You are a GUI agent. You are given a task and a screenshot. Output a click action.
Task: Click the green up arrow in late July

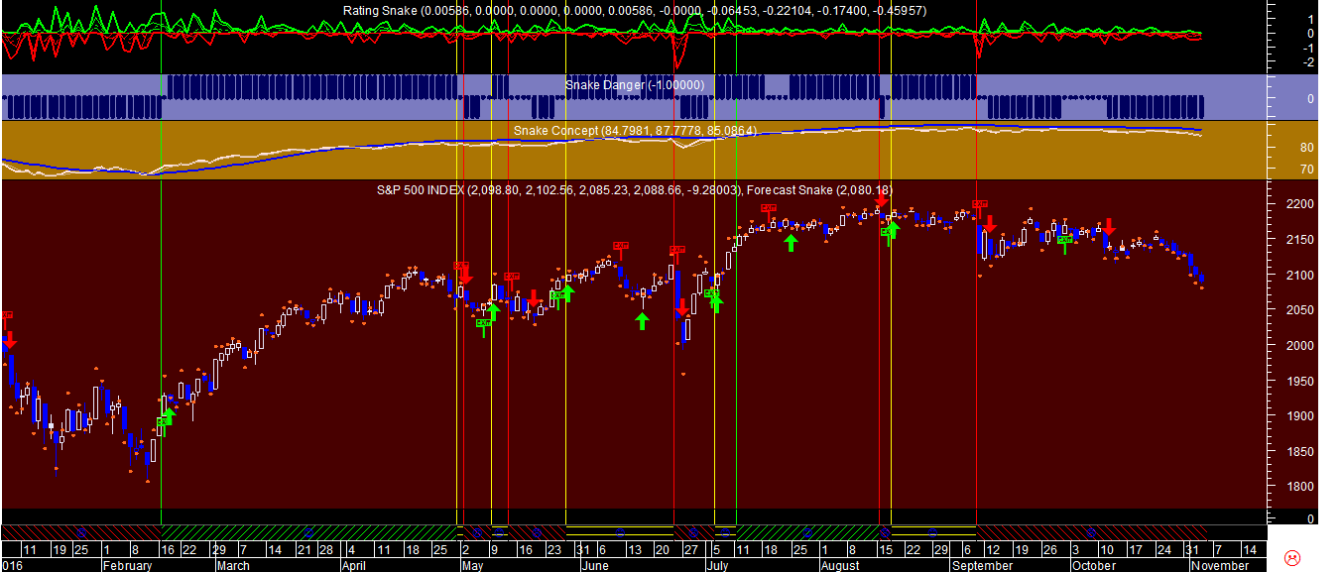pyautogui.click(x=791, y=242)
